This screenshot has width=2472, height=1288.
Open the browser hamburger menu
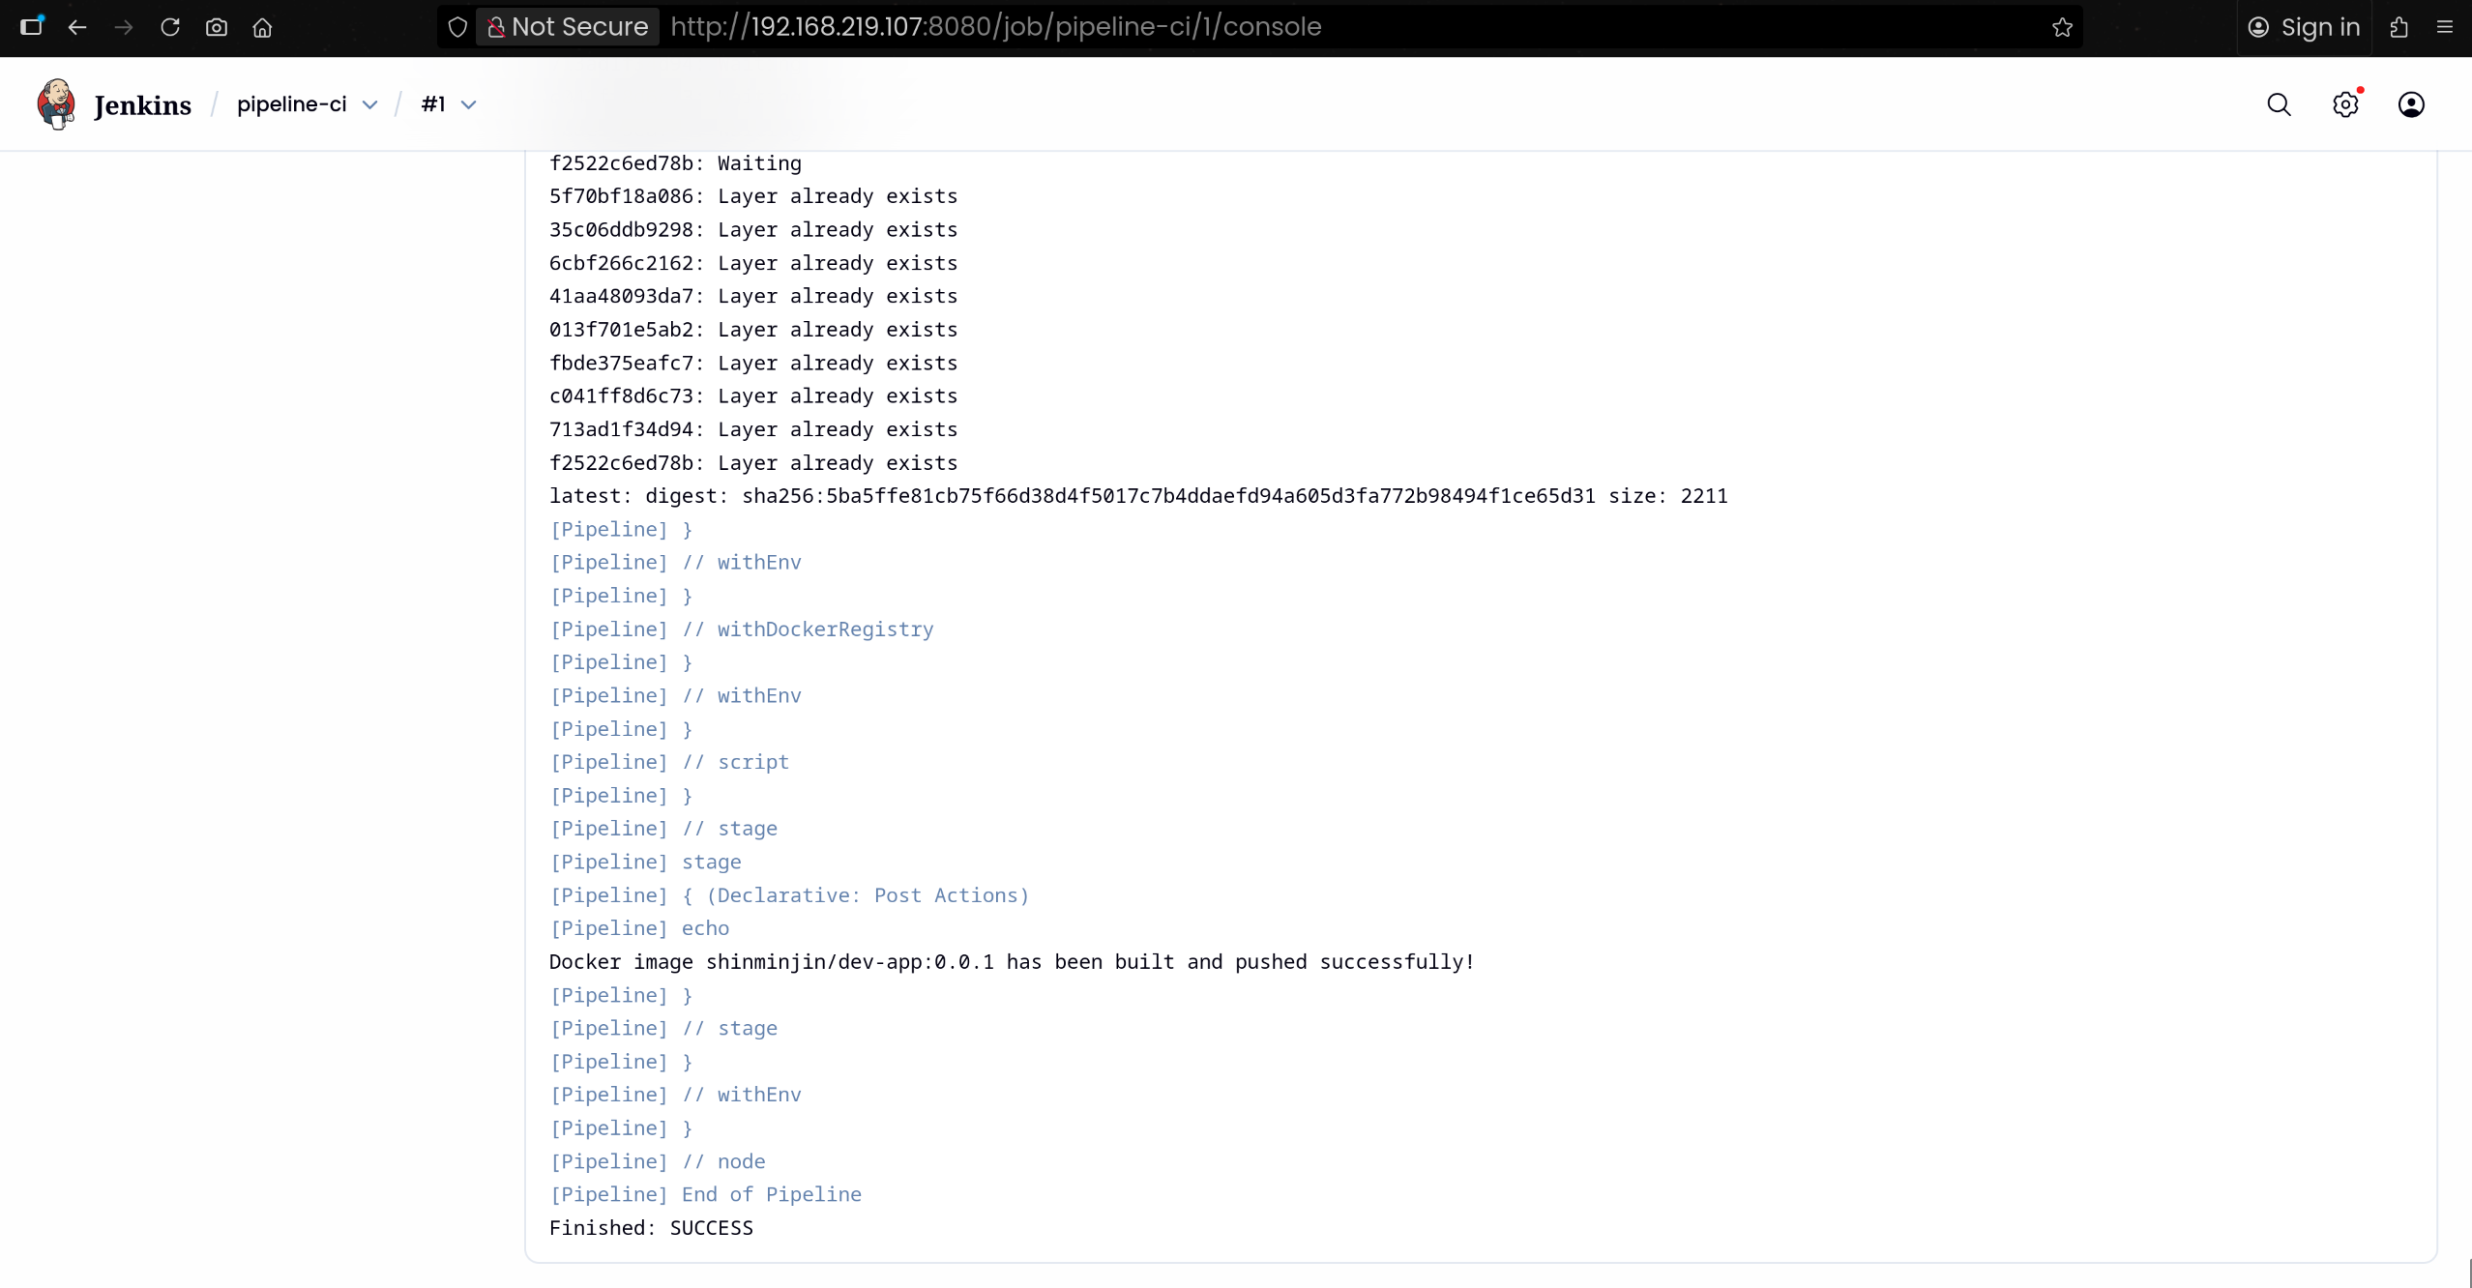click(x=2445, y=27)
